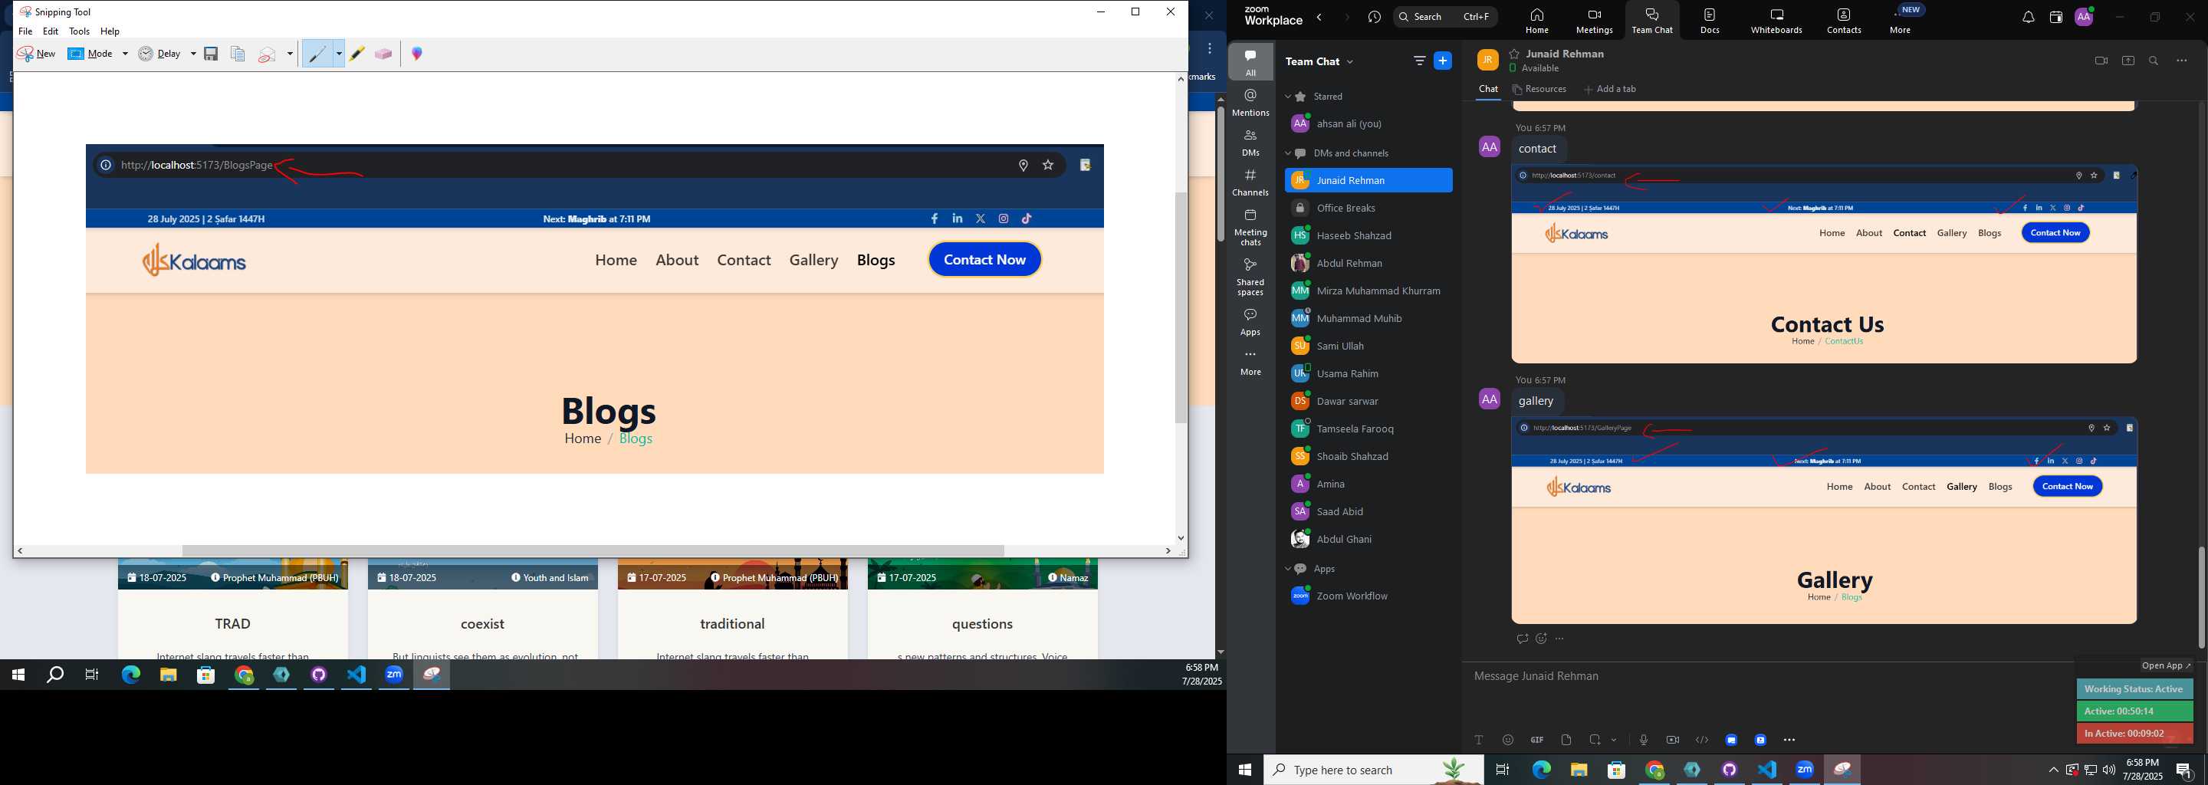Open Zoom Workflow app chat
The height and width of the screenshot is (785, 2208).
coord(1368,596)
